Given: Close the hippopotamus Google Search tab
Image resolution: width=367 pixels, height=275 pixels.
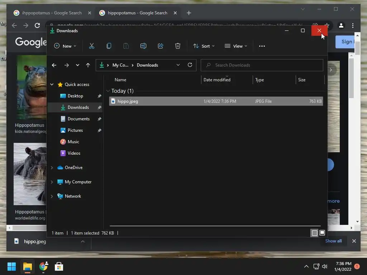Looking at the screenshot, I should pyautogui.click(x=175, y=13).
